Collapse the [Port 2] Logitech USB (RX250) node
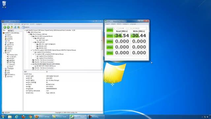211x119 pixels. coord(31,50)
